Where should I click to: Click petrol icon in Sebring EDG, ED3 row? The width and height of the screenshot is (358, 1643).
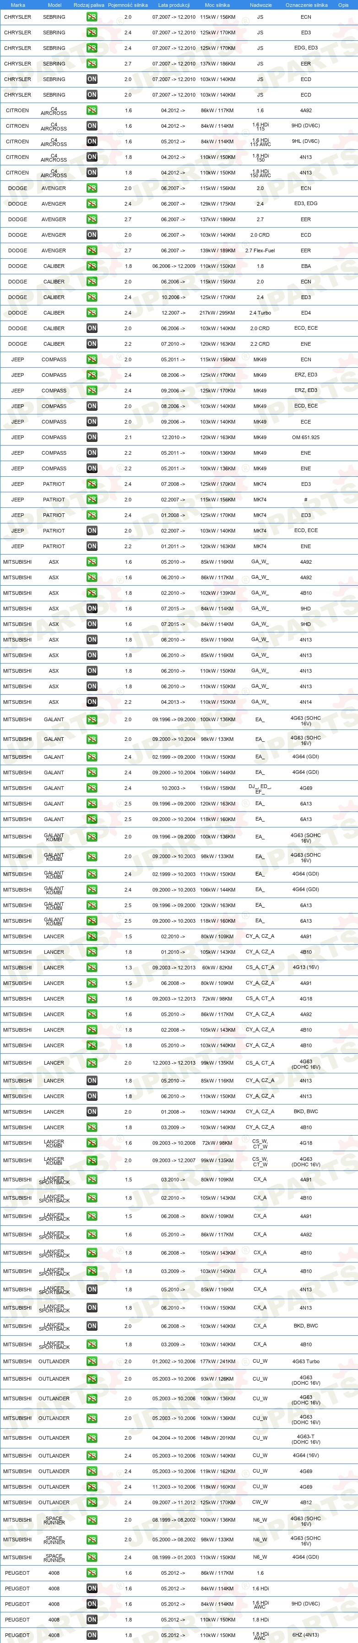point(92,48)
